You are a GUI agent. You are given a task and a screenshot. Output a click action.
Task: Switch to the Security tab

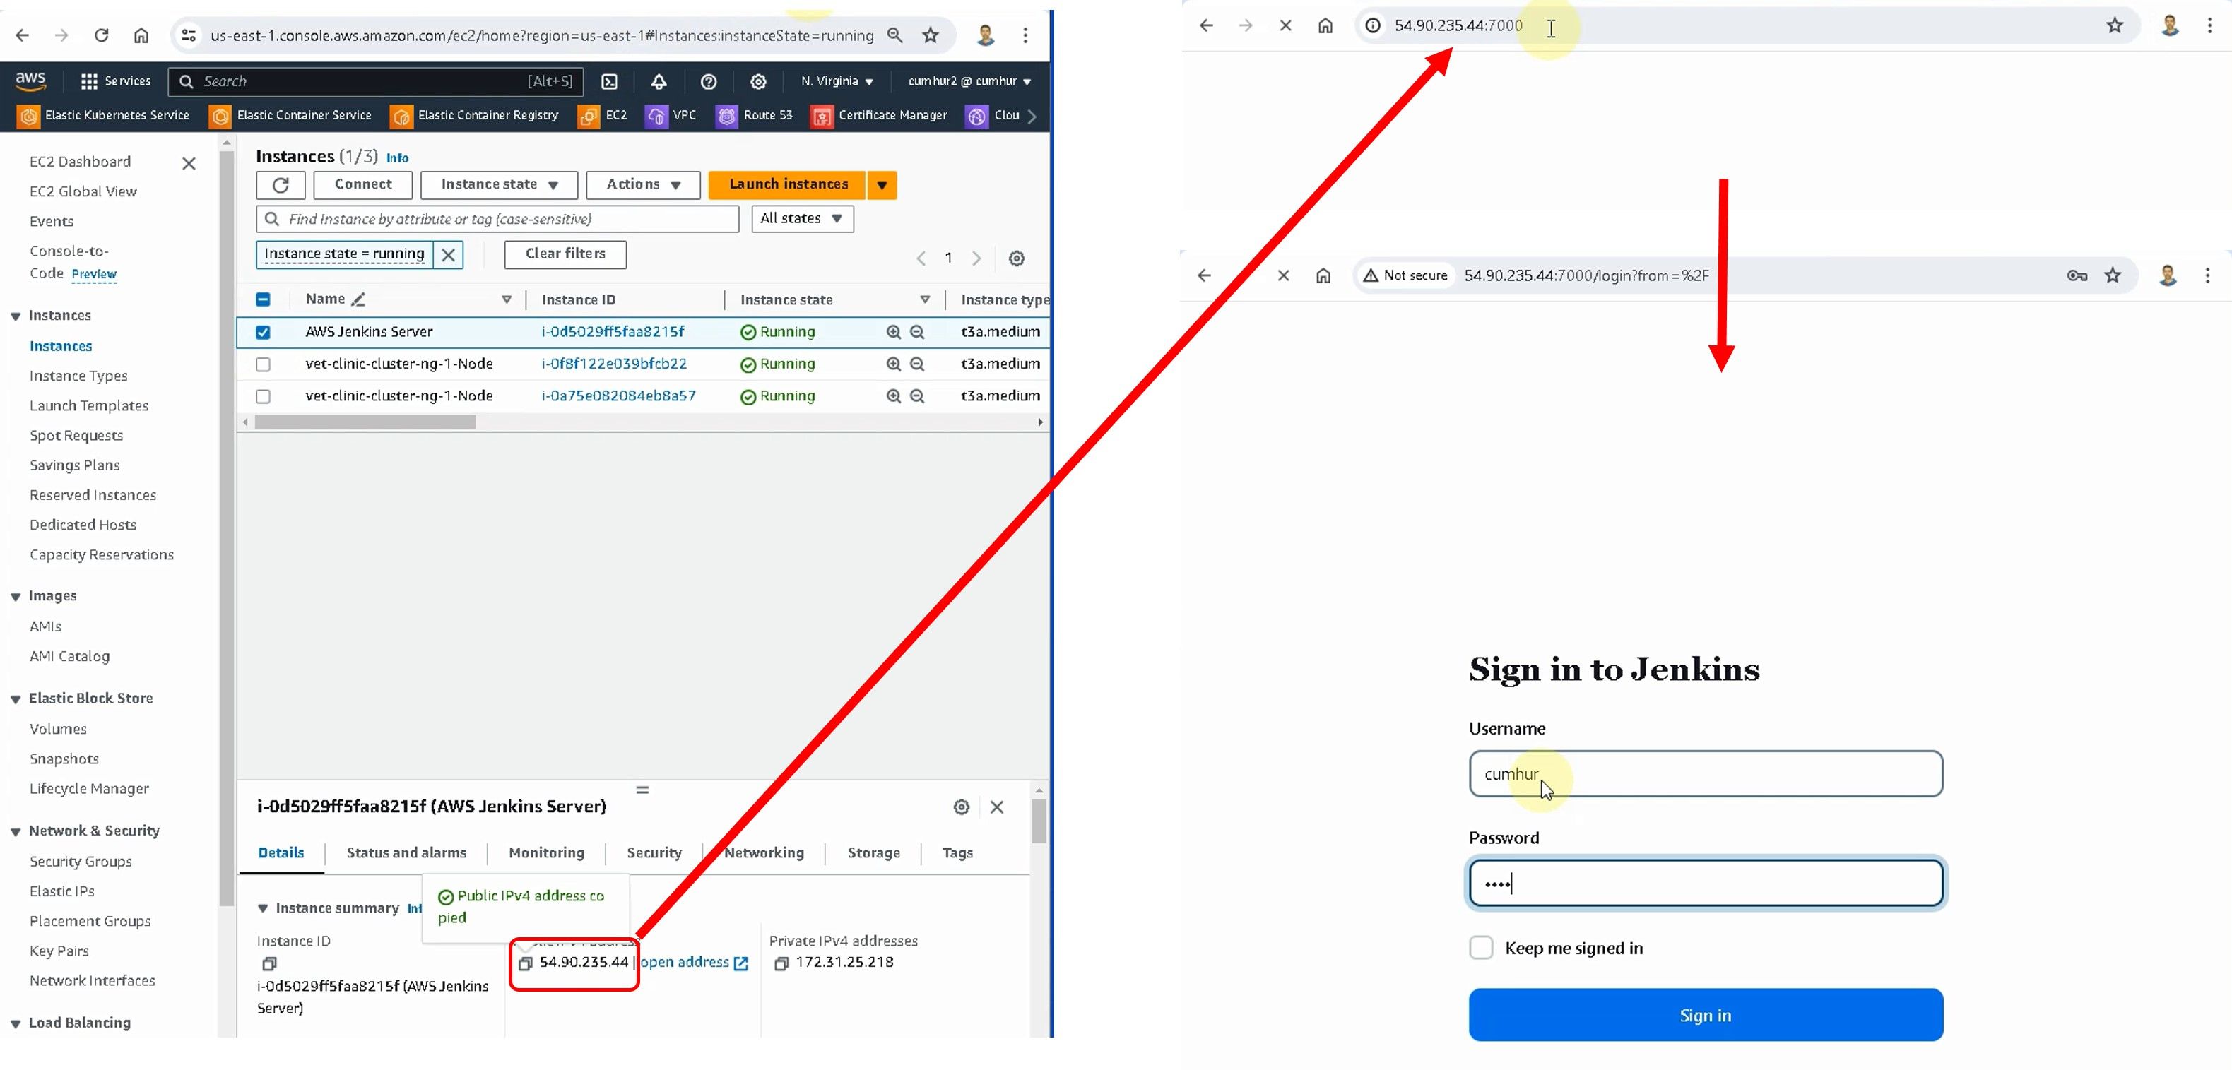point(654,852)
